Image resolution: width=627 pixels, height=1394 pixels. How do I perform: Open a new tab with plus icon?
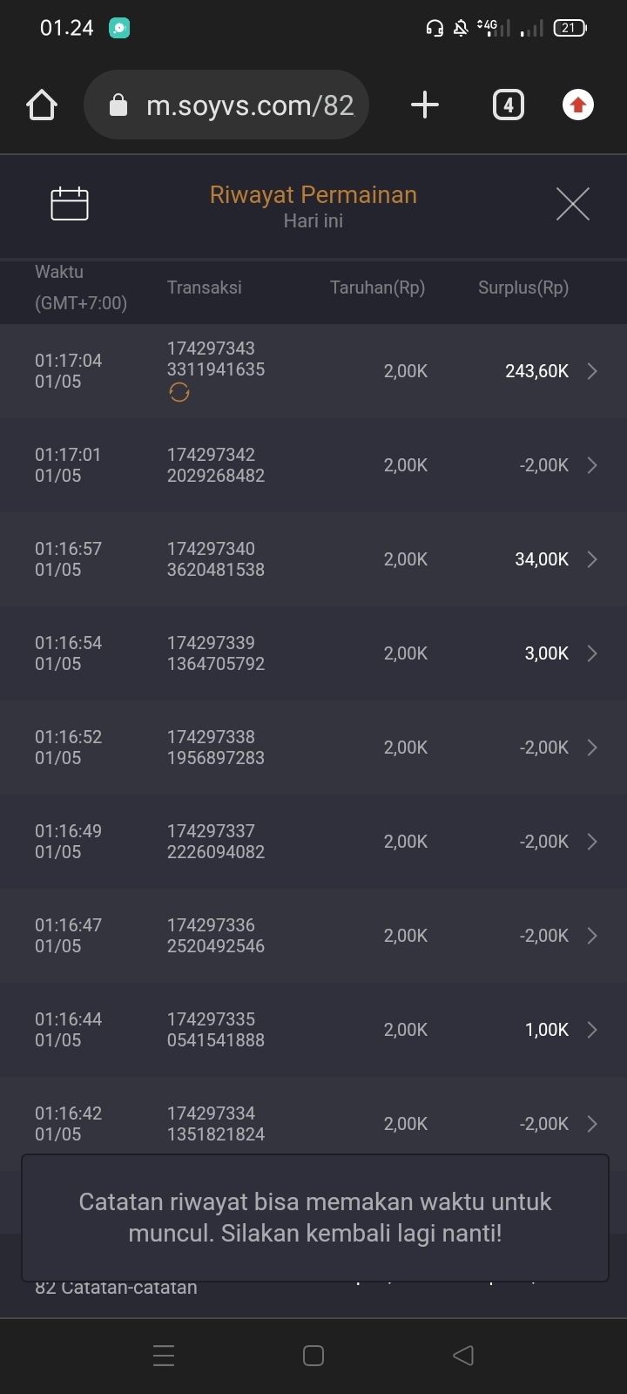pyautogui.click(x=424, y=105)
